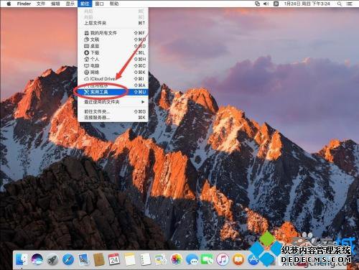Viewport: 359px width, 270px height.
Task: Choose 连接服务器... menu entry
Action: tap(113, 118)
